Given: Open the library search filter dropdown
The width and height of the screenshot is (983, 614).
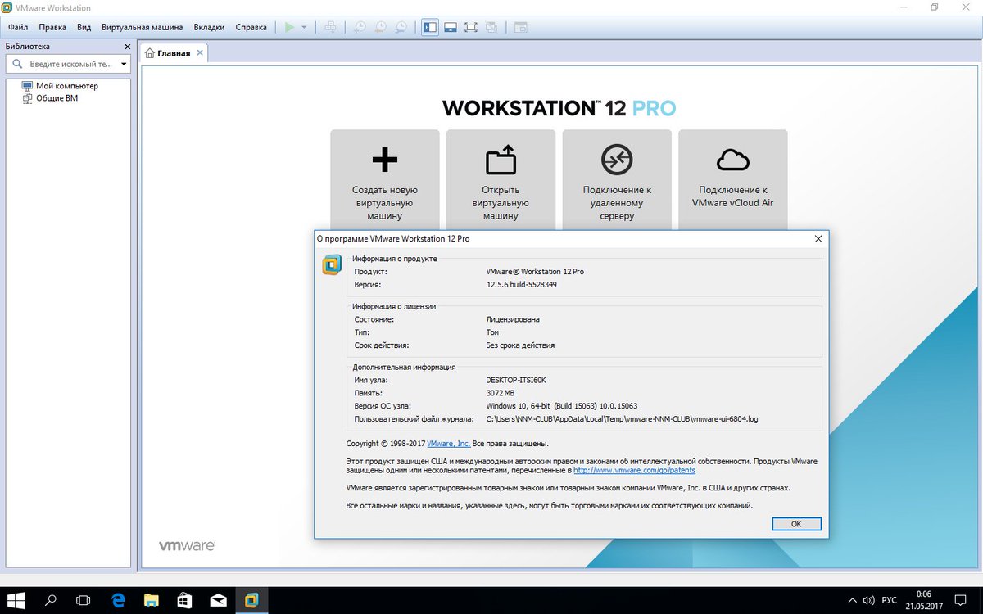Looking at the screenshot, I should [123, 63].
